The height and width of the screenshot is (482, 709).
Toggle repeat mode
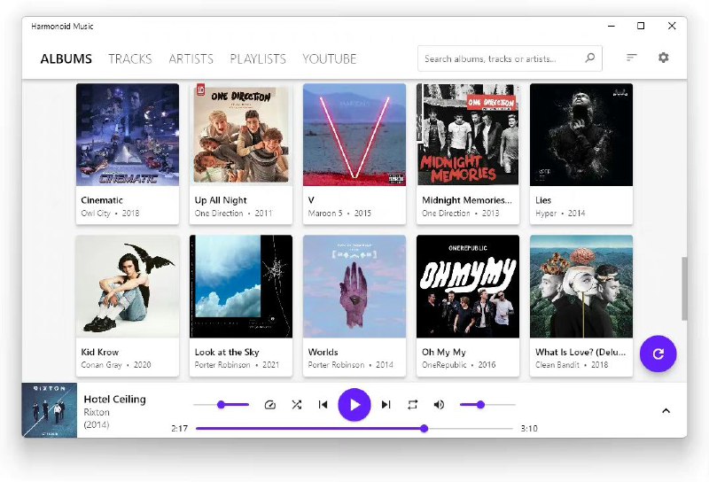coord(412,405)
